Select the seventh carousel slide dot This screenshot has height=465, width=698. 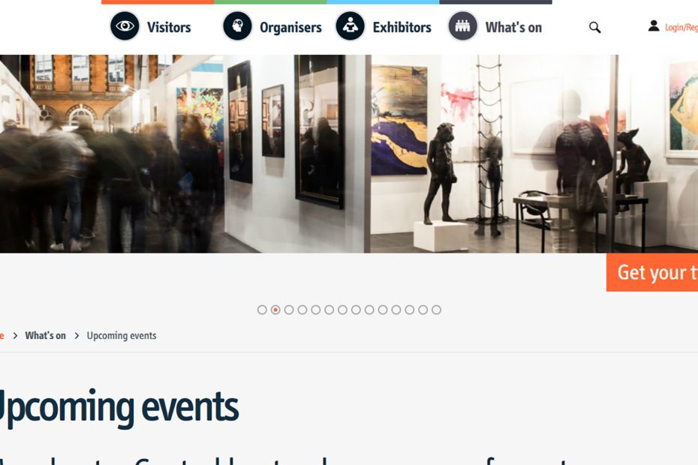(342, 310)
